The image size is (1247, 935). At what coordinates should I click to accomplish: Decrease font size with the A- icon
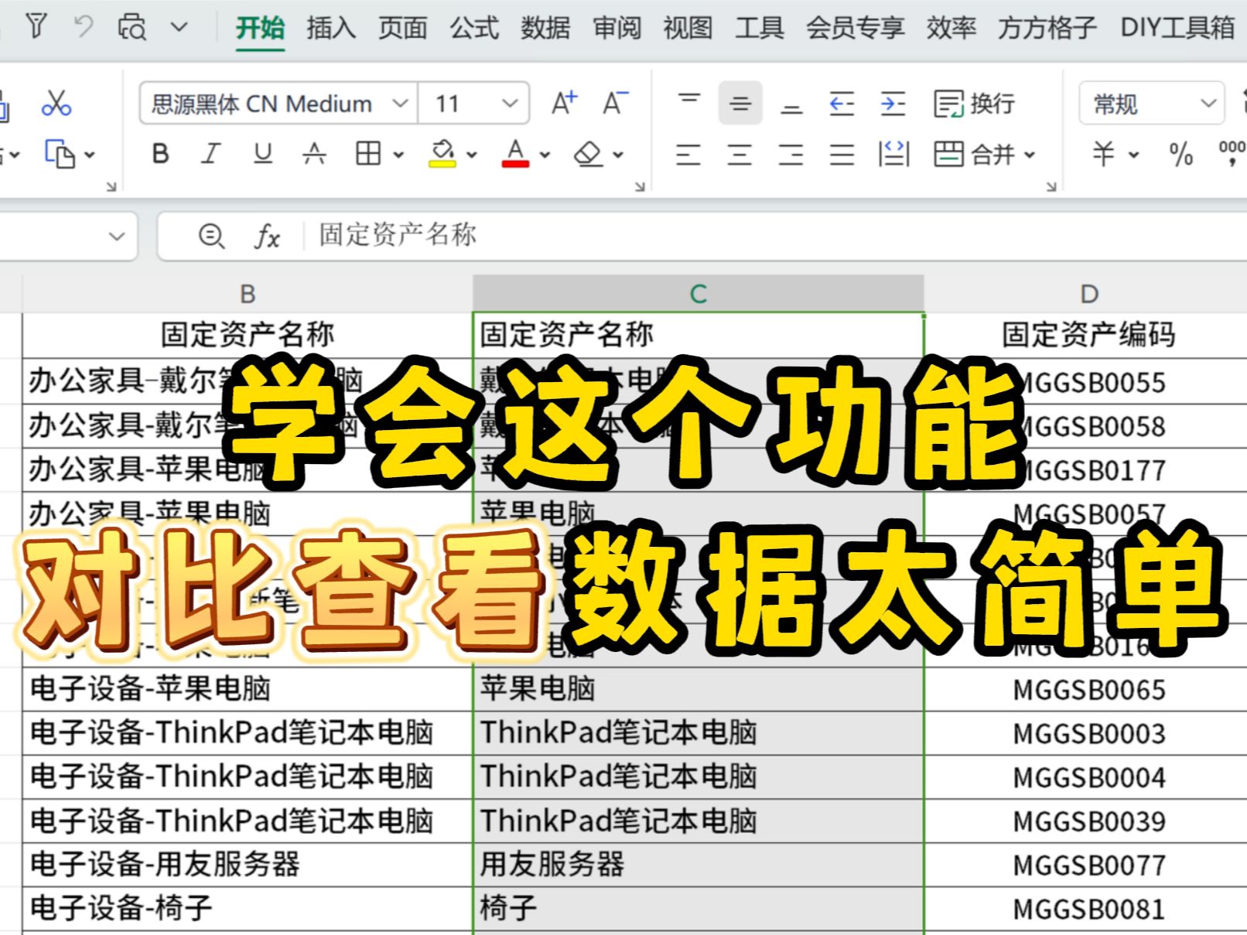tap(613, 101)
